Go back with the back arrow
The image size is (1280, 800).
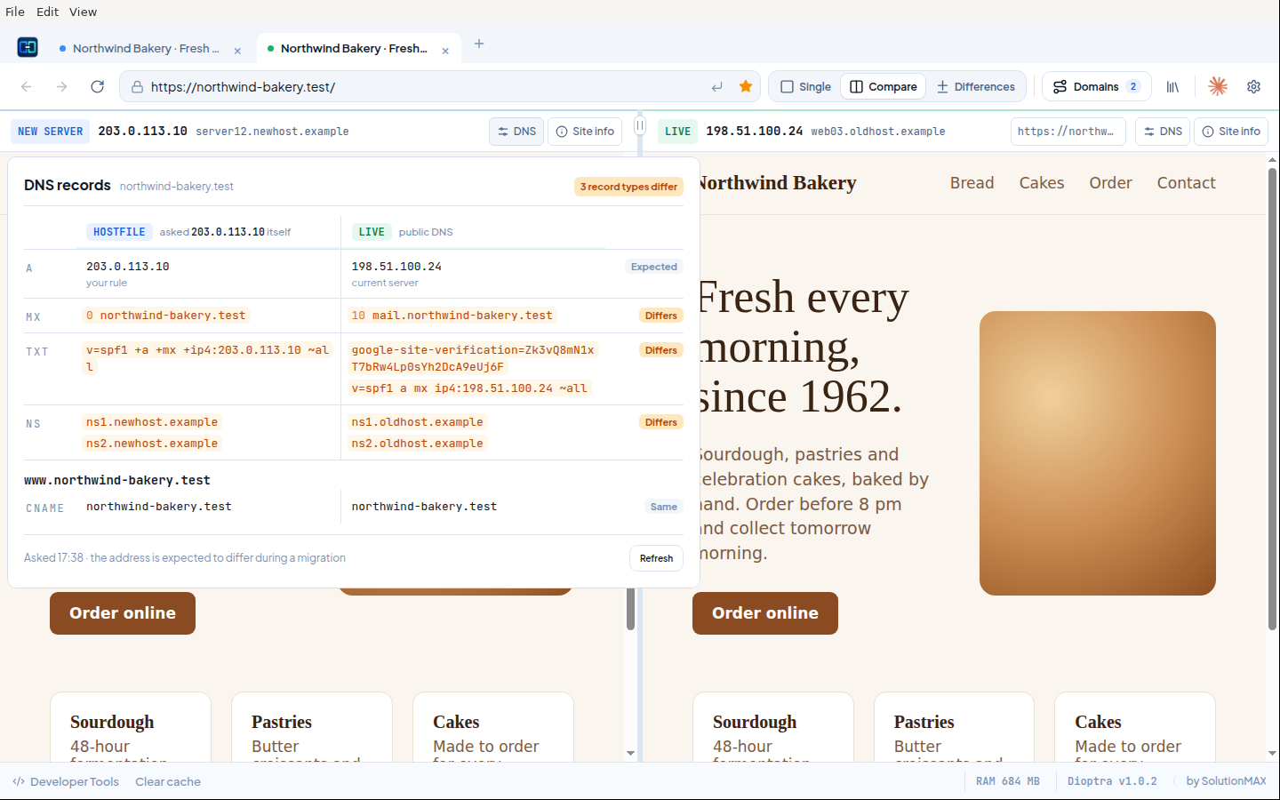click(x=27, y=86)
